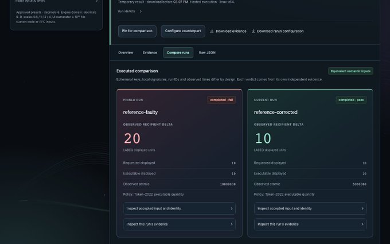390x244 pixels.
Task: Click the Download evidence icon
Action: pos(212,31)
